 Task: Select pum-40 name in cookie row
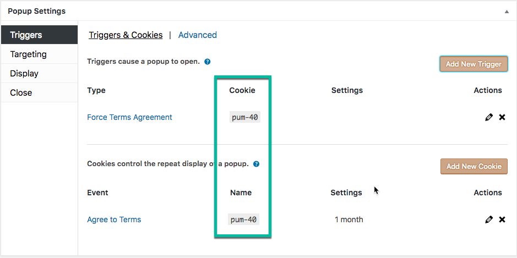click(x=243, y=219)
